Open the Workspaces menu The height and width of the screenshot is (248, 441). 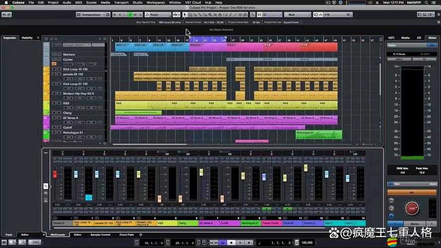156,2
